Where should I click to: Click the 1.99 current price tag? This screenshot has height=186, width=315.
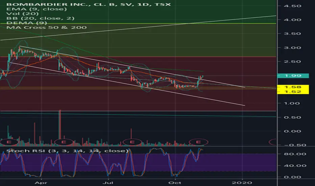tap(293, 76)
